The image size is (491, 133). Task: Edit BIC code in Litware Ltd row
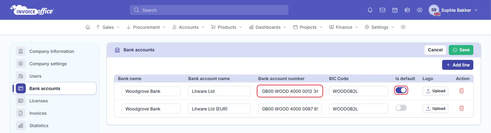pyautogui.click(x=358, y=91)
